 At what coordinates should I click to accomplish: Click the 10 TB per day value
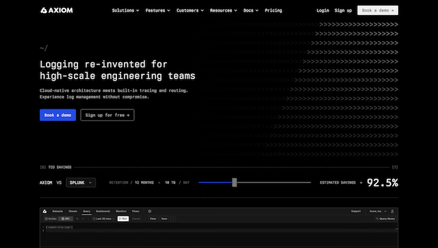click(x=170, y=182)
